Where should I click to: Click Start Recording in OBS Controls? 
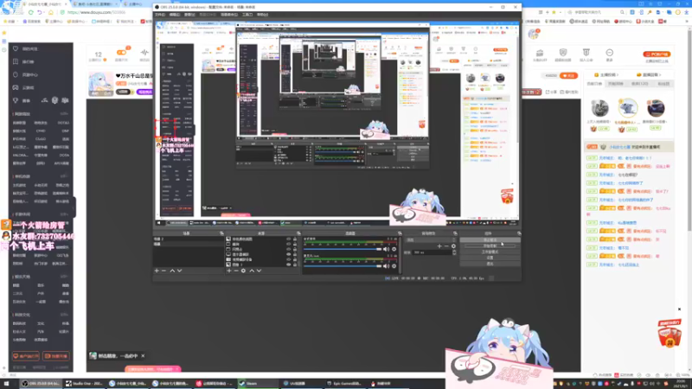490,246
